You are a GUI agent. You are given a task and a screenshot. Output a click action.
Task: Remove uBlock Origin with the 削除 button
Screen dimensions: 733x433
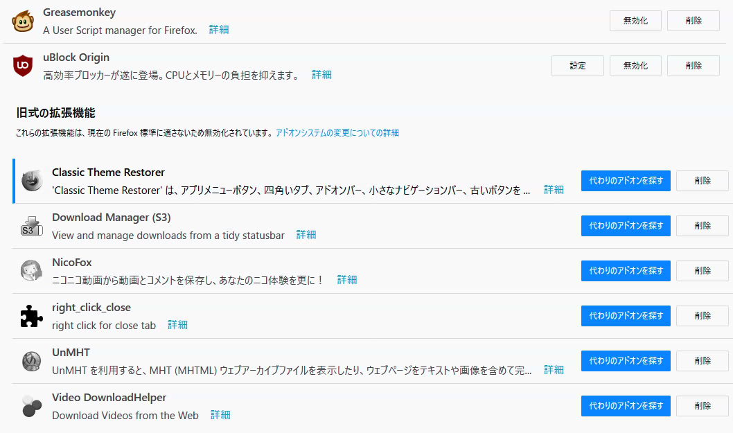[x=694, y=65]
